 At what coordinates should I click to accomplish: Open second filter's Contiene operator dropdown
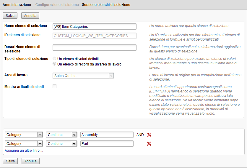point(74,144)
